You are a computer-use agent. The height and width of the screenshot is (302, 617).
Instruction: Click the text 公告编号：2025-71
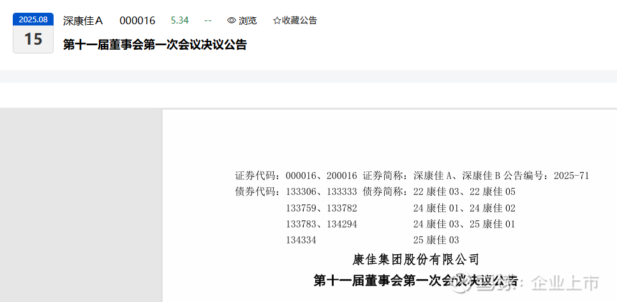[546, 176]
